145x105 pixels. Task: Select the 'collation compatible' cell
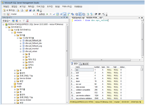point(84,90)
